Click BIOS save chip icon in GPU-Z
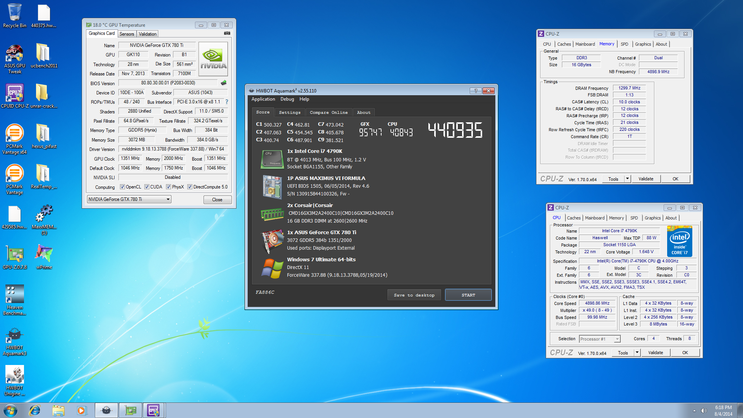The image size is (743, 418). (224, 82)
